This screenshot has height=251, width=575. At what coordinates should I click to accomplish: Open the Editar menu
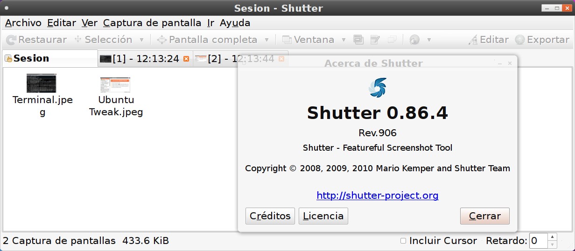[x=62, y=23]
